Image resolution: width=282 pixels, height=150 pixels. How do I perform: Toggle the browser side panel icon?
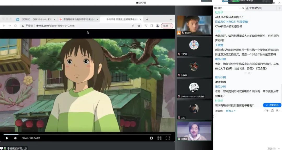point(152,26)
